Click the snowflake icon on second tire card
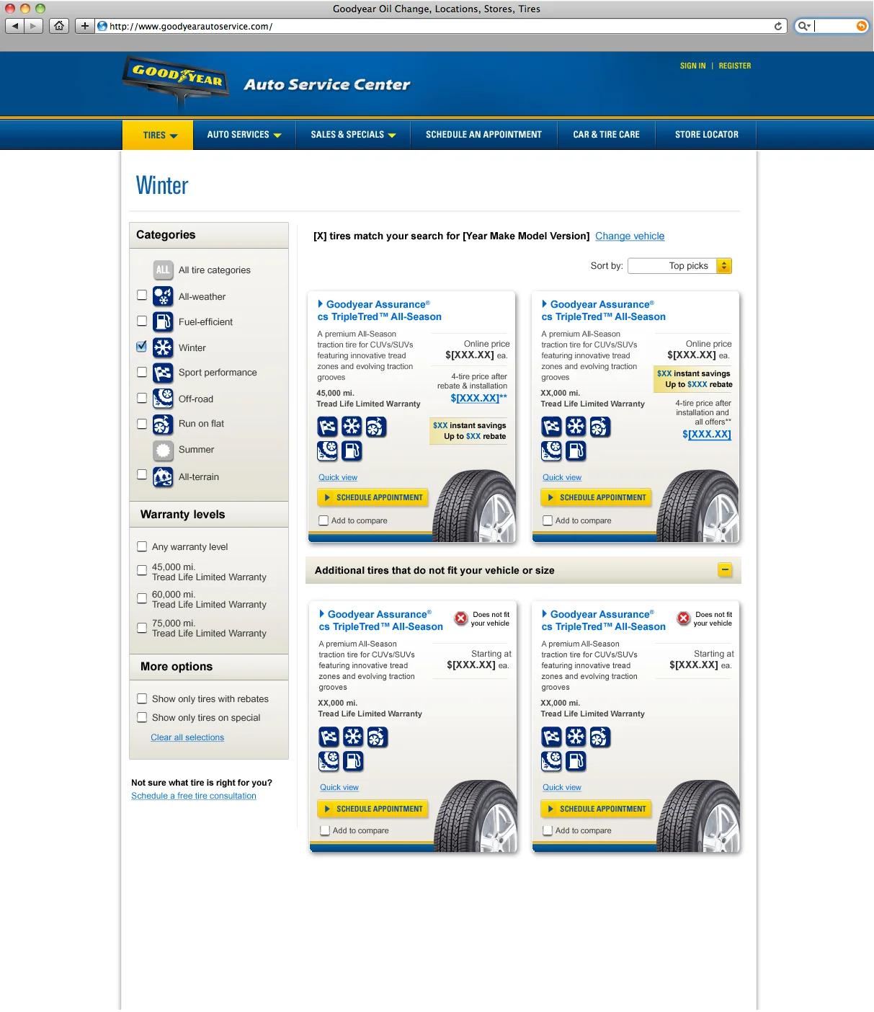Screen dimensions: 874x1012 (576, 427)
